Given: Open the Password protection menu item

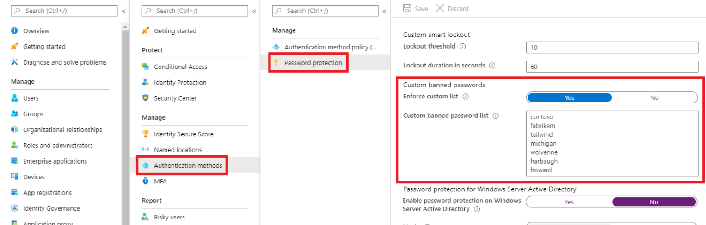Looking at the screenshot, I should pyautogui.click(x=313, y=63).
